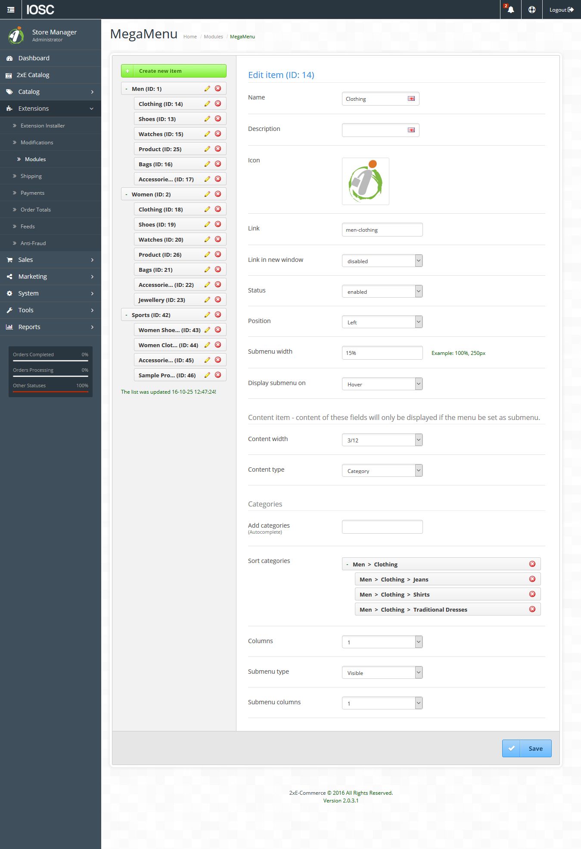Edit Shoes (ID: 13) pencil icon
581x849 pixels.
[207, 118]
